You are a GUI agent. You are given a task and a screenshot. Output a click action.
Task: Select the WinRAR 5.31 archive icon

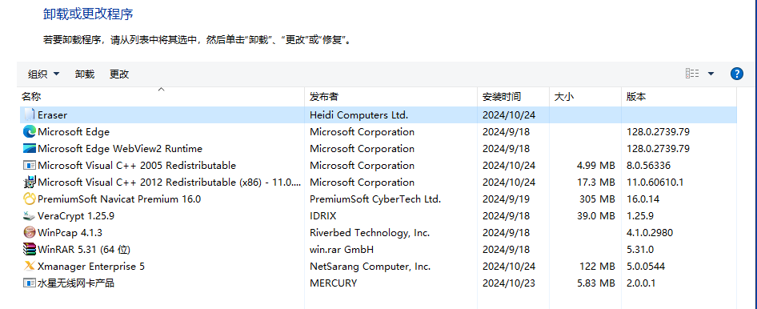pyautogui.click(x=30, y=250)
